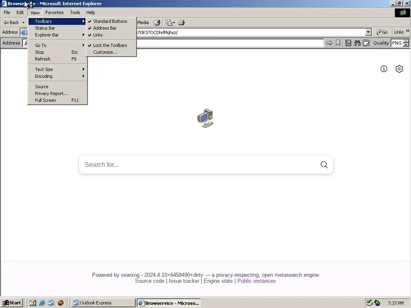
Task: Click the clipboard icon in Browservice bar
Action: tap(366, 43)
